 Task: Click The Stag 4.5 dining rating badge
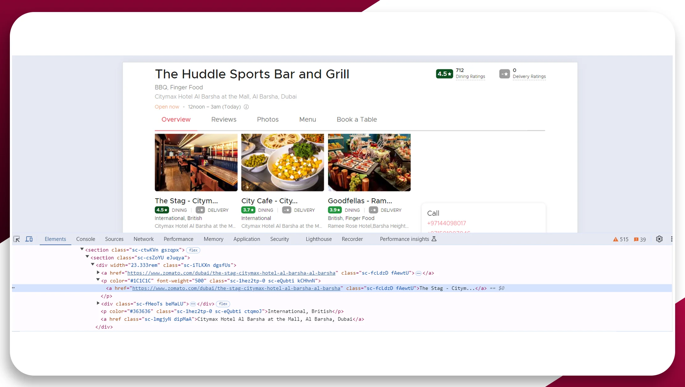[162, 210]
